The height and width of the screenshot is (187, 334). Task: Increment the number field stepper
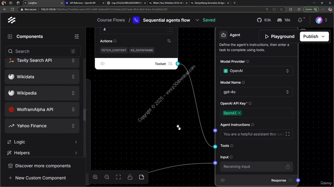pyautogui.click(x=170, y=28)
